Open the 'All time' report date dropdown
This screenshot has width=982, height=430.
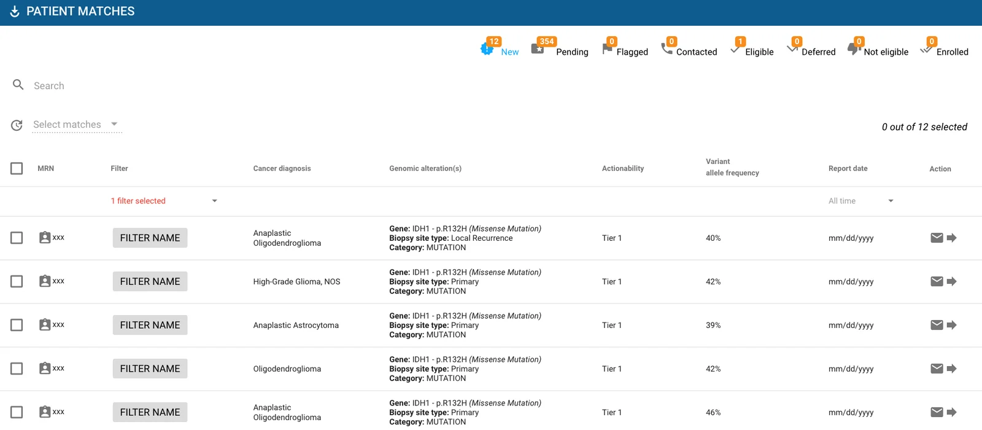(x=861, y=201)
